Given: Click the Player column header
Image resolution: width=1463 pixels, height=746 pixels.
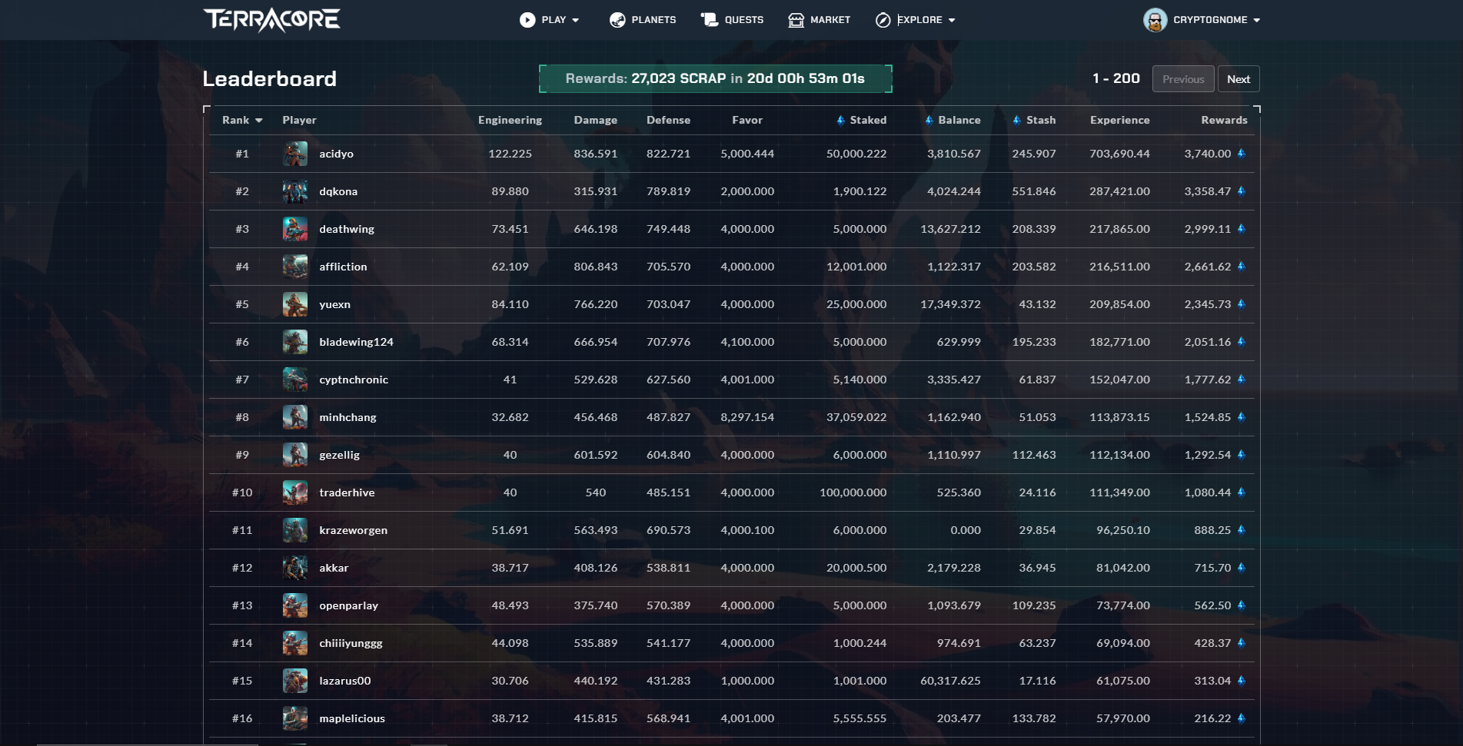Looking at the screenshot, I should [x=299, y=120].
